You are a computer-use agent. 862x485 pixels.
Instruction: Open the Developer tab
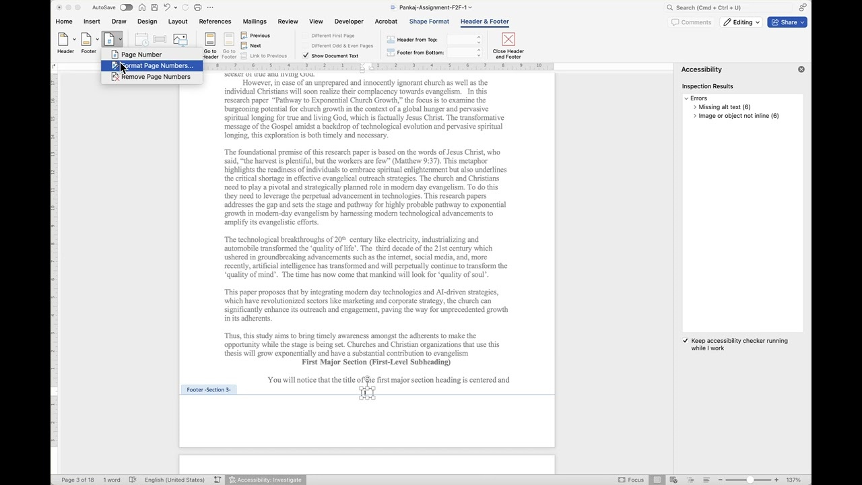[x=349, y=22]
